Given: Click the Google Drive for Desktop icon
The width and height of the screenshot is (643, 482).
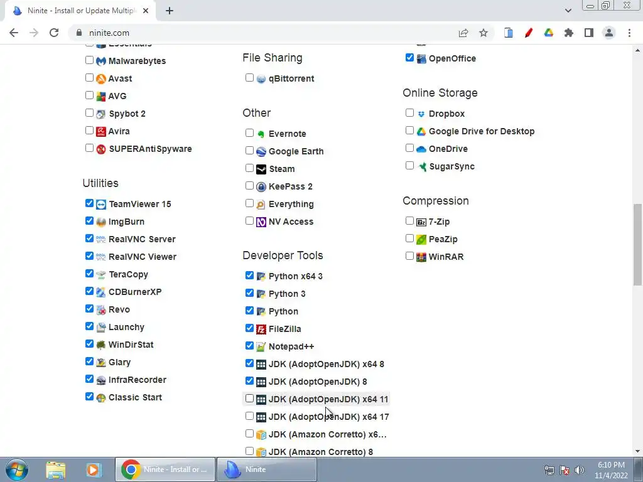Looking at the screenshot, I should [x=421, y=132].
